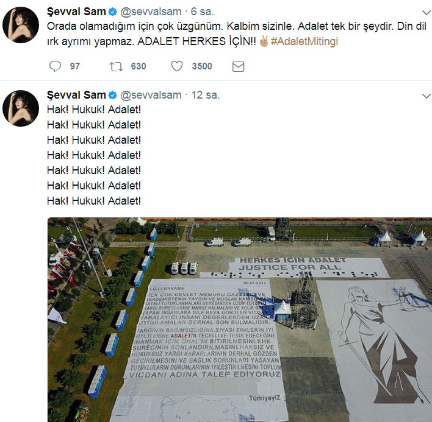432x422 pixels.
Task: Open profile avatar beside the Hak! Hukuk! tweet
Action: (x=22, y=109)
